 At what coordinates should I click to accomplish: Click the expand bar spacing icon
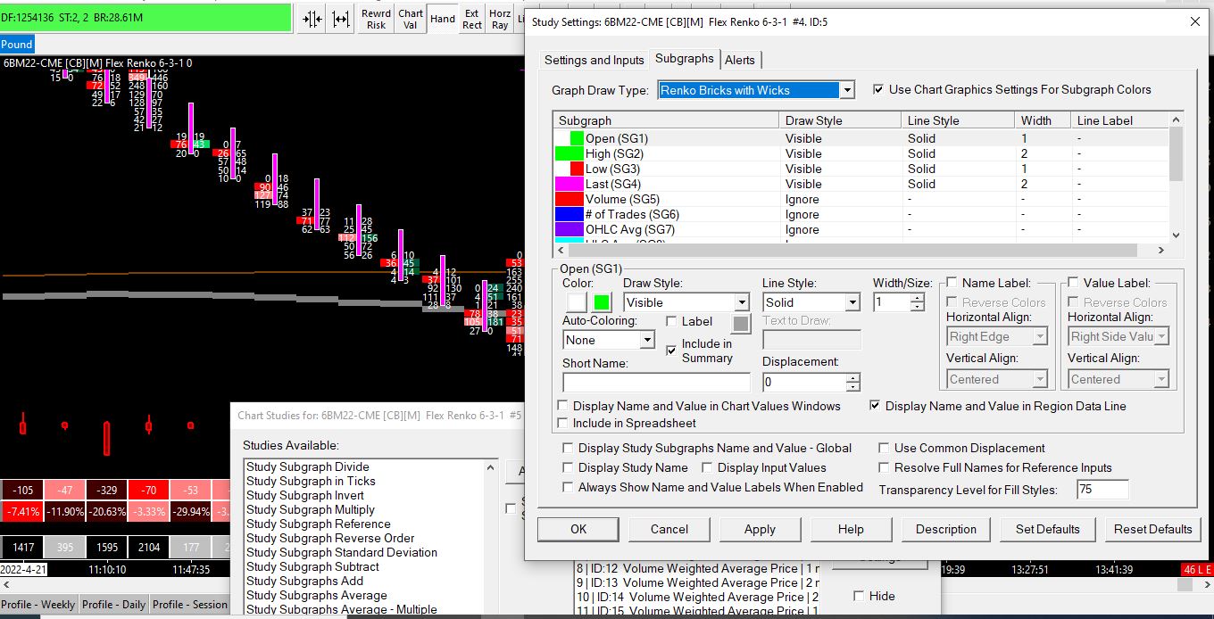coord(341,18)
